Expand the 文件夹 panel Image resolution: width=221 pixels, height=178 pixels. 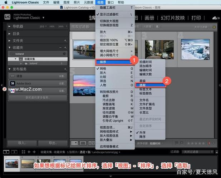tap(9, 41)
